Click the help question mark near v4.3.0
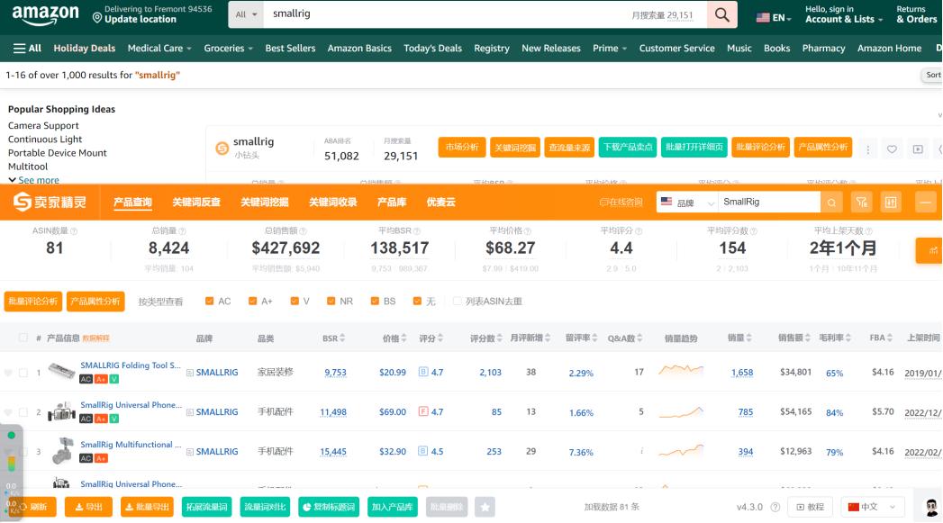 coord(775,508)
